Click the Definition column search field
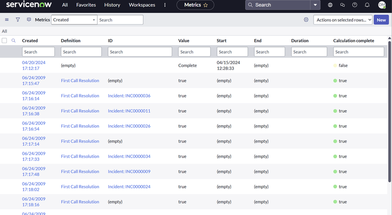 click(x=81, y=51)
